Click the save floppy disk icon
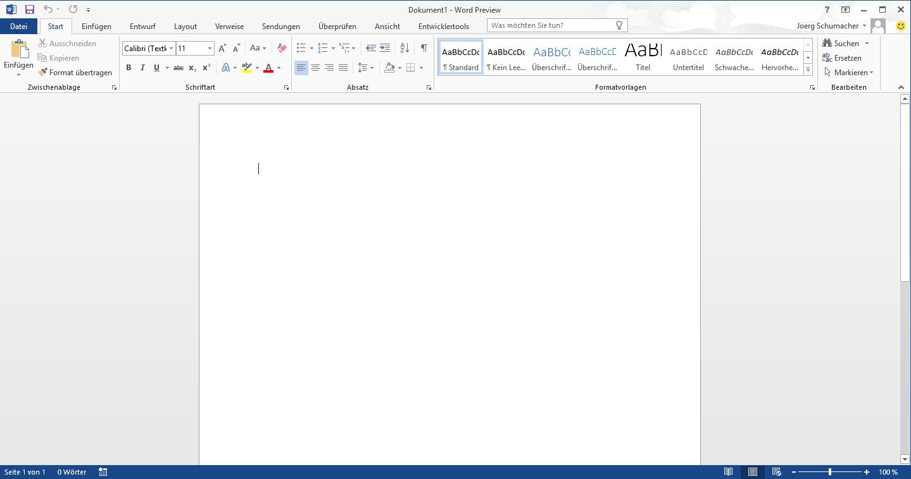 point(29,9)
